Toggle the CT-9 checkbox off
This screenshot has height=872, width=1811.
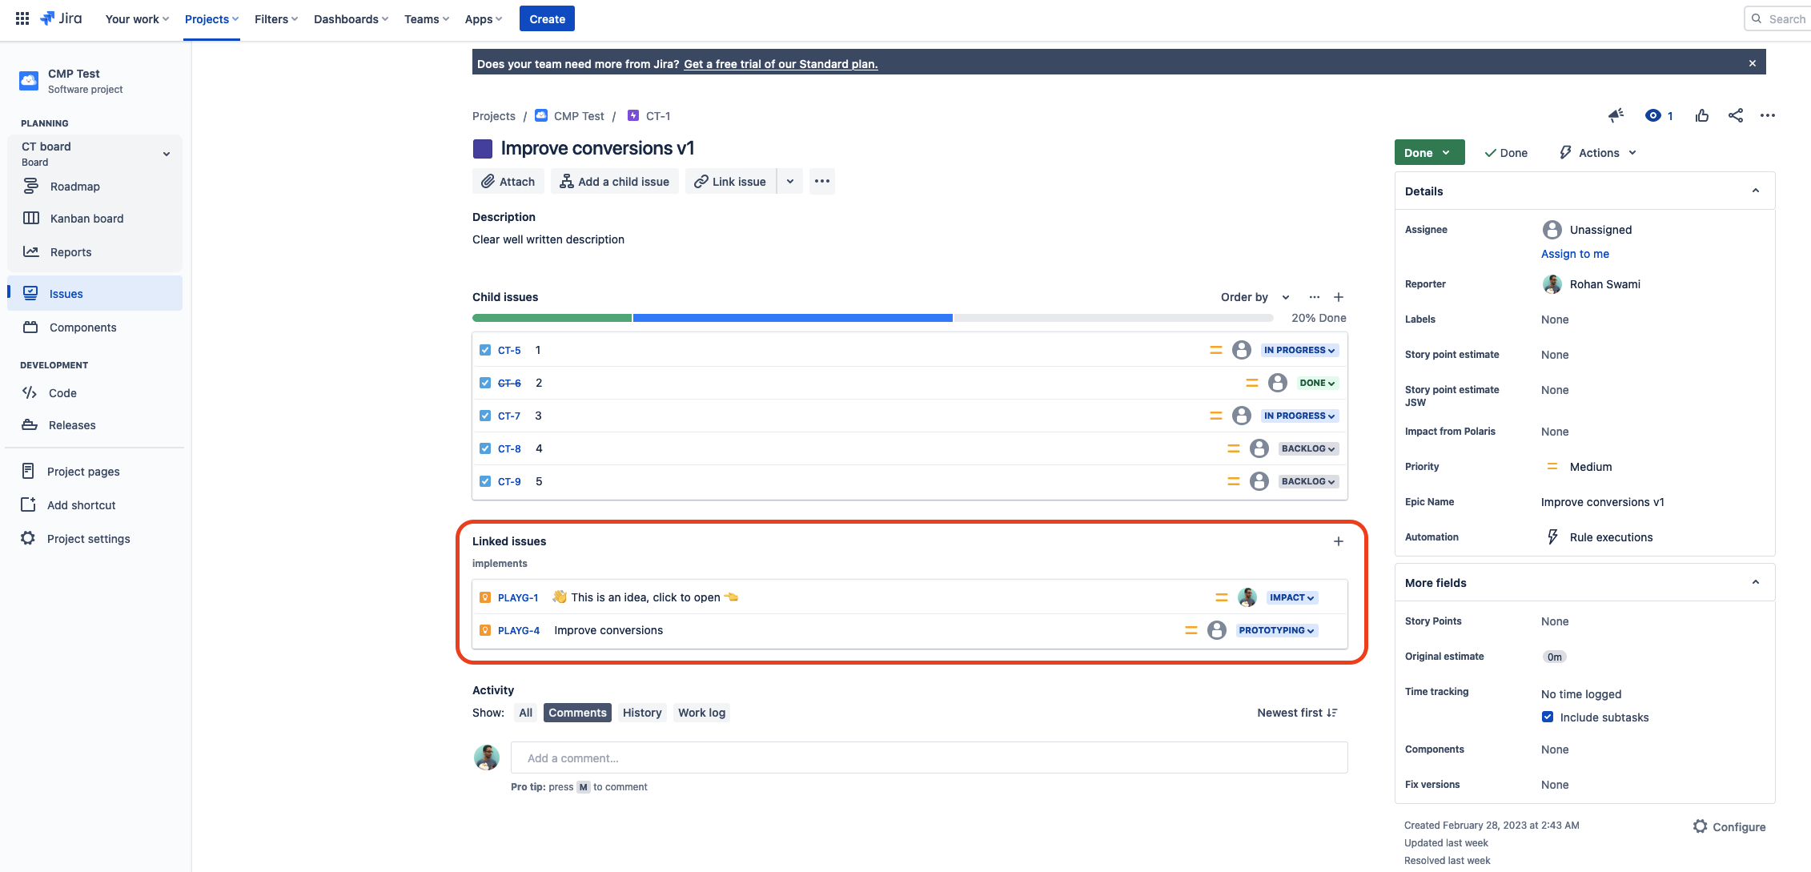coord(485,481)
